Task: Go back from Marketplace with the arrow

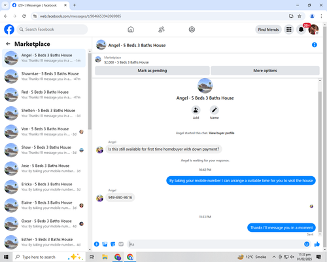Action: 8,44
